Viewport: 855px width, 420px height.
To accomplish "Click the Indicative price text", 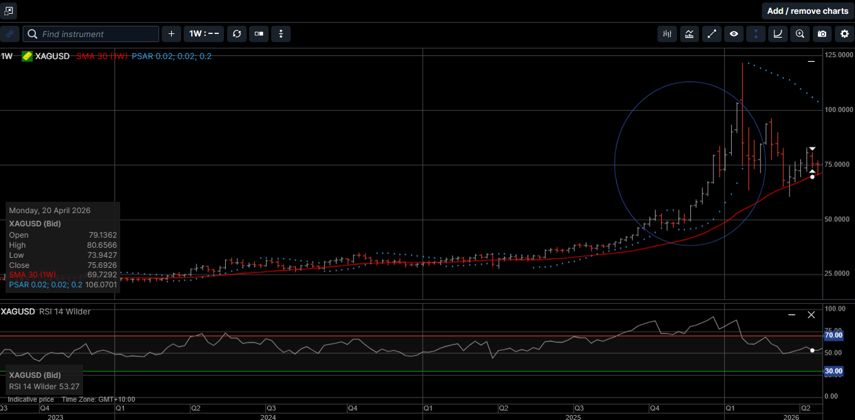I will click(30, 400).
